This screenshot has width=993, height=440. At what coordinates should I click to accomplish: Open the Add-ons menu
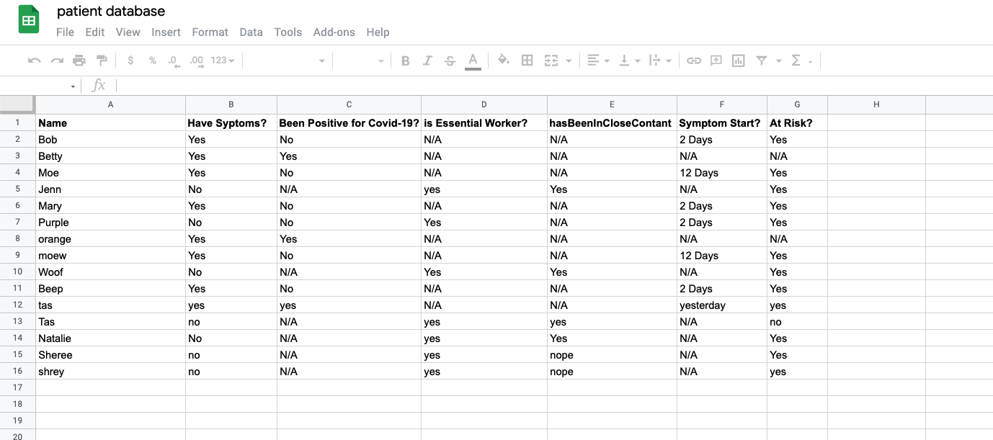[x=334, y=32]
